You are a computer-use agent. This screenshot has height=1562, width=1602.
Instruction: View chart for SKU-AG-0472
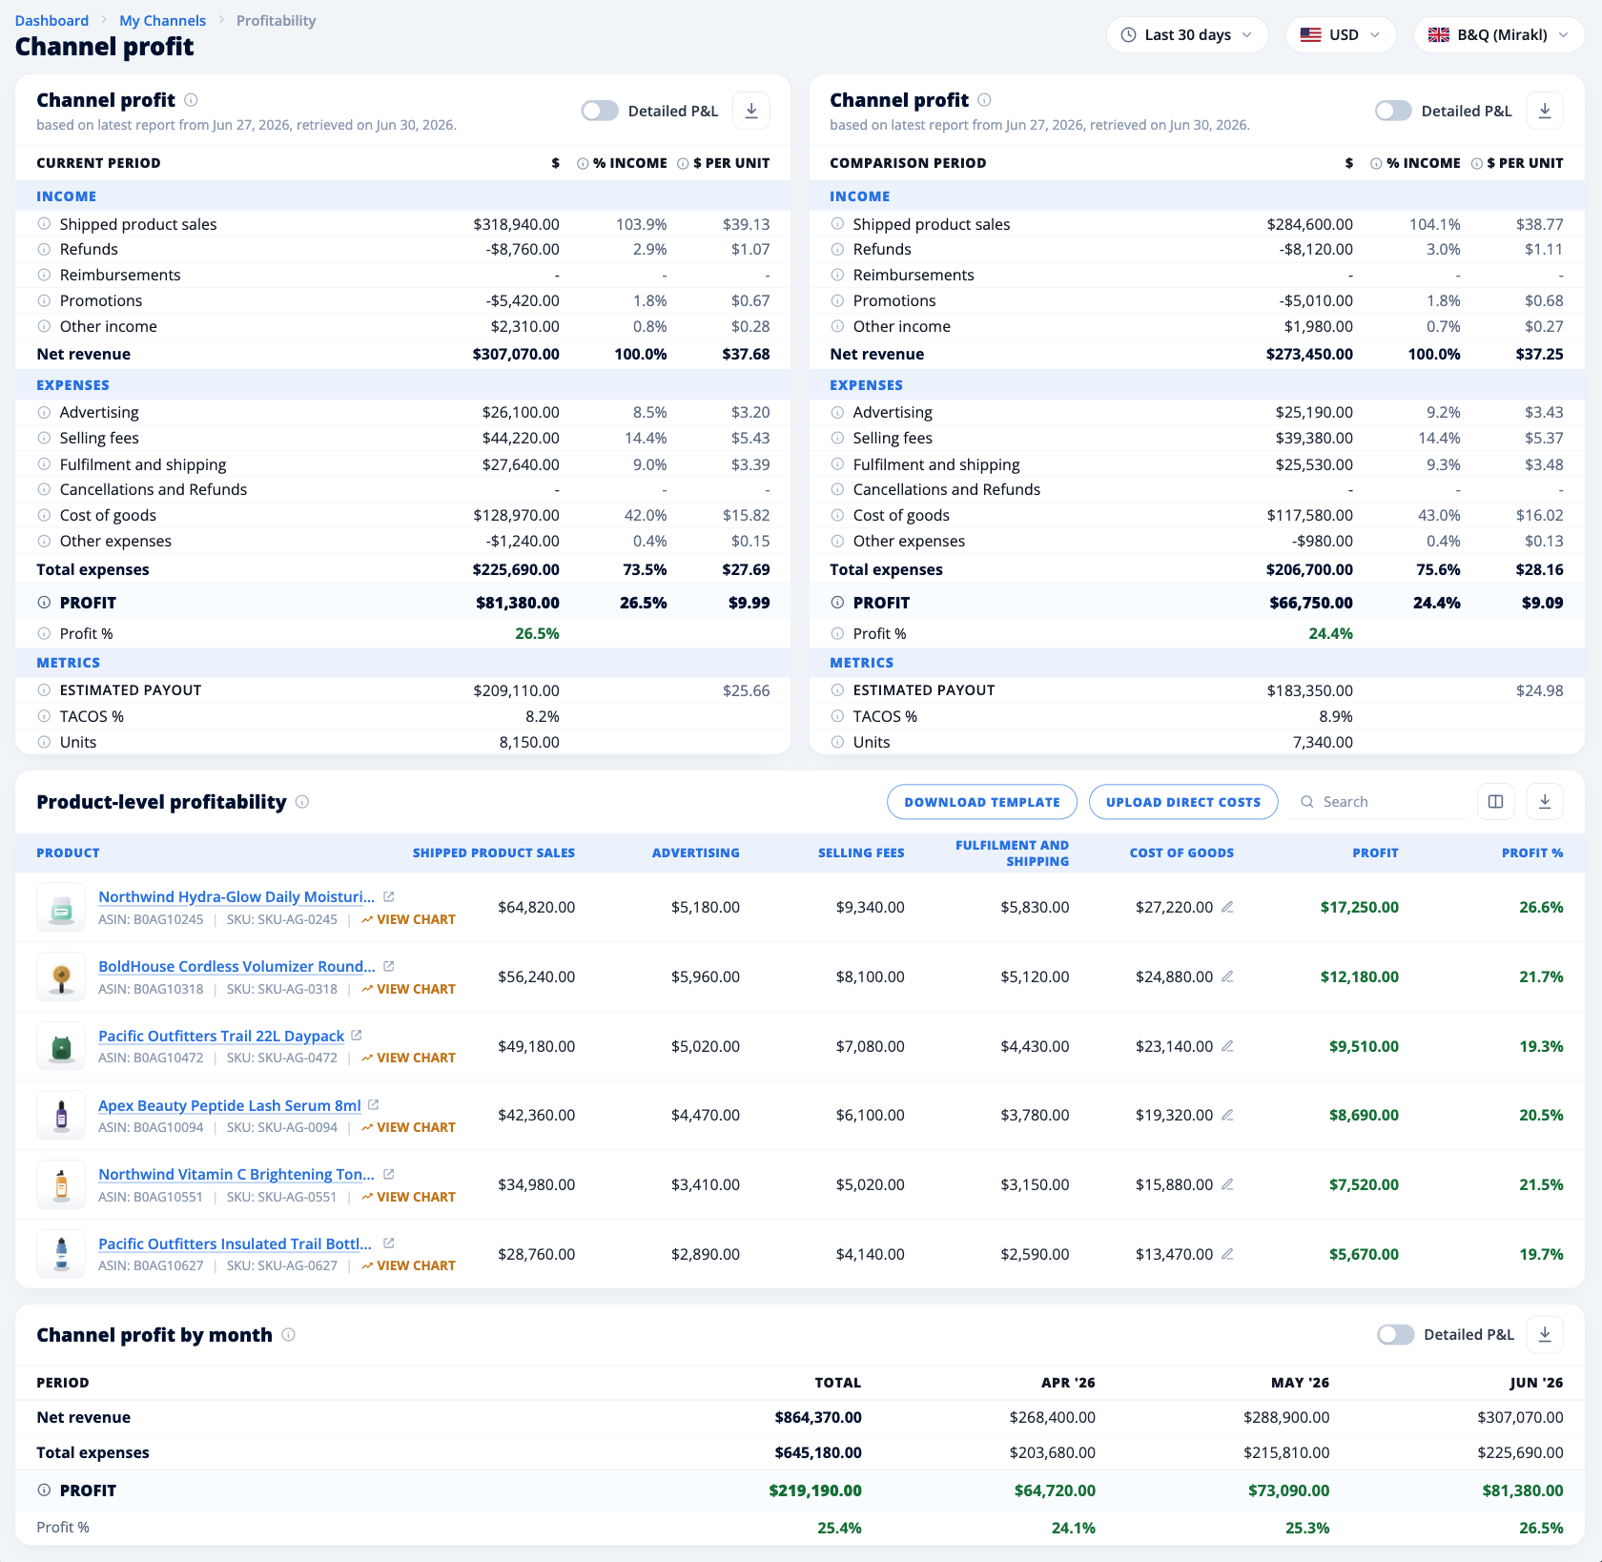pyautogui.click(x=408, y=1058)
